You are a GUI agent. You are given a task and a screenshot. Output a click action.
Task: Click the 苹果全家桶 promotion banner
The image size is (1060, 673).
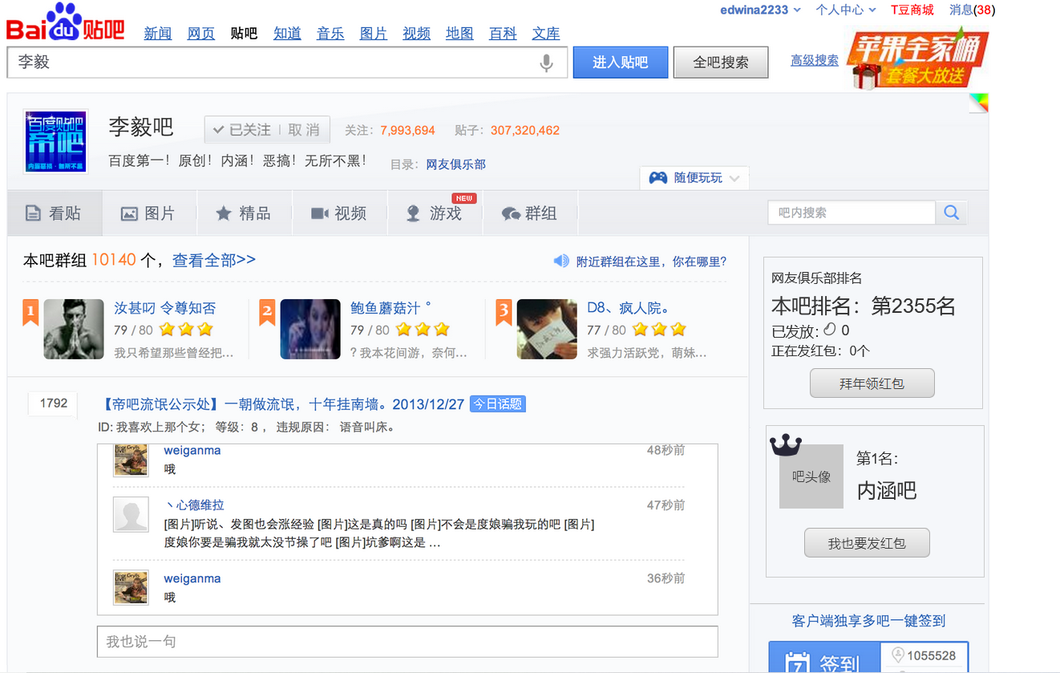click(918, 60)
